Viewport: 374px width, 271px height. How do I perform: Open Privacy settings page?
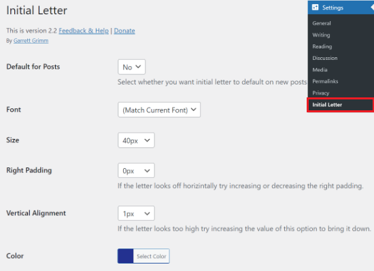tap(321, 93)
